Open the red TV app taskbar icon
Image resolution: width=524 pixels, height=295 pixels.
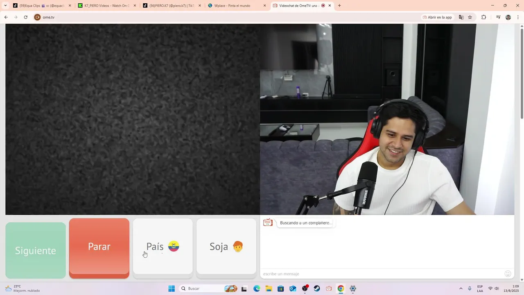point(329,288)
